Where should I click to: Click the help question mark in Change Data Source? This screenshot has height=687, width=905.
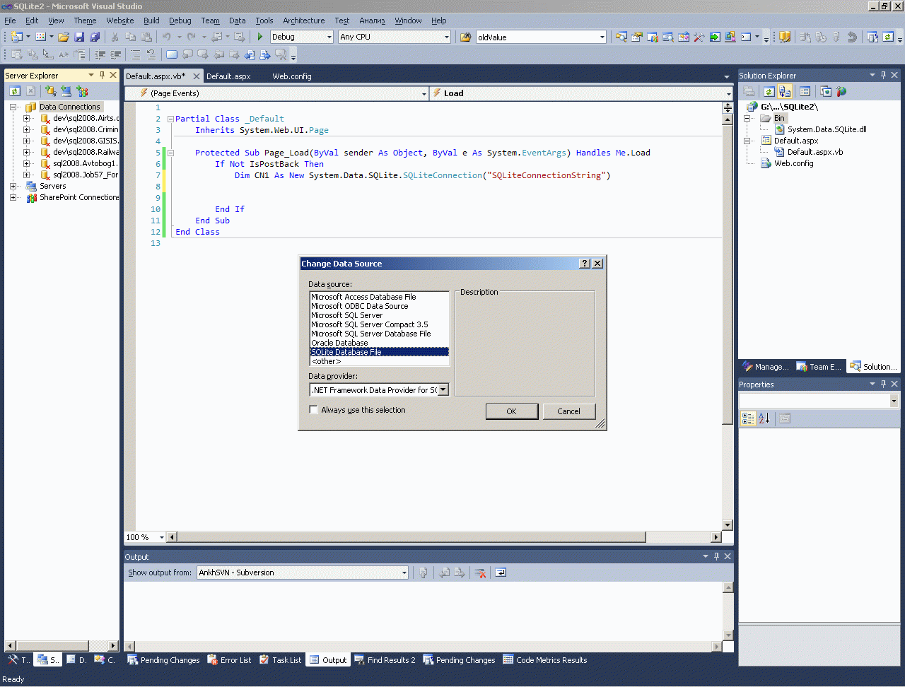pos(584,264)
